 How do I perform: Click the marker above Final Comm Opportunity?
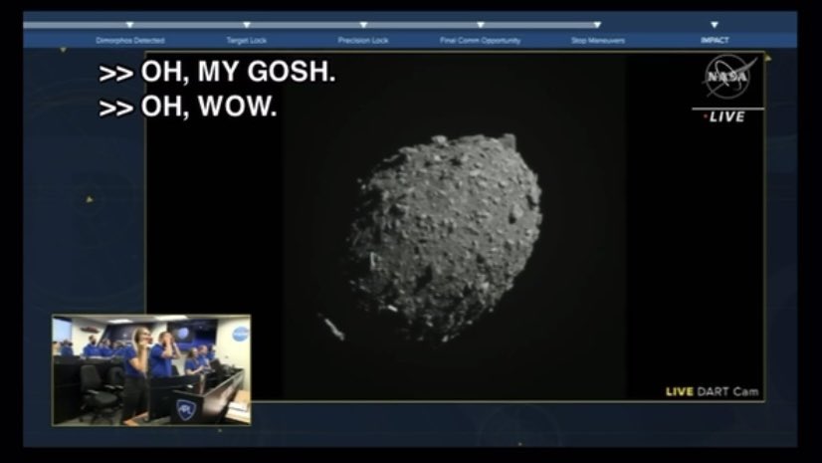coord(480,25)
